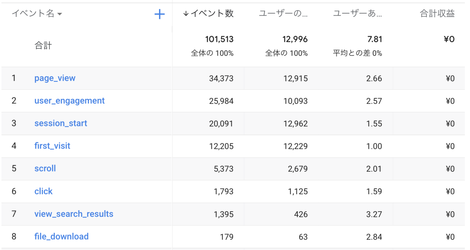The height and width of the screenshot is (250, 470).
Task: Open the イベント名 dimension dropdown
Action: [37, 13]
